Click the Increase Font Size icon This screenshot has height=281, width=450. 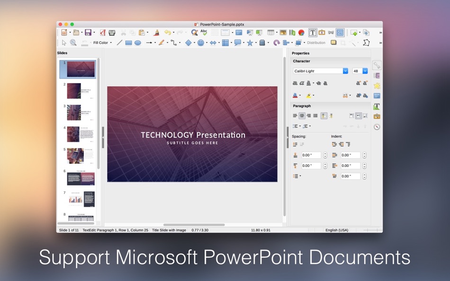click(359, 83)
